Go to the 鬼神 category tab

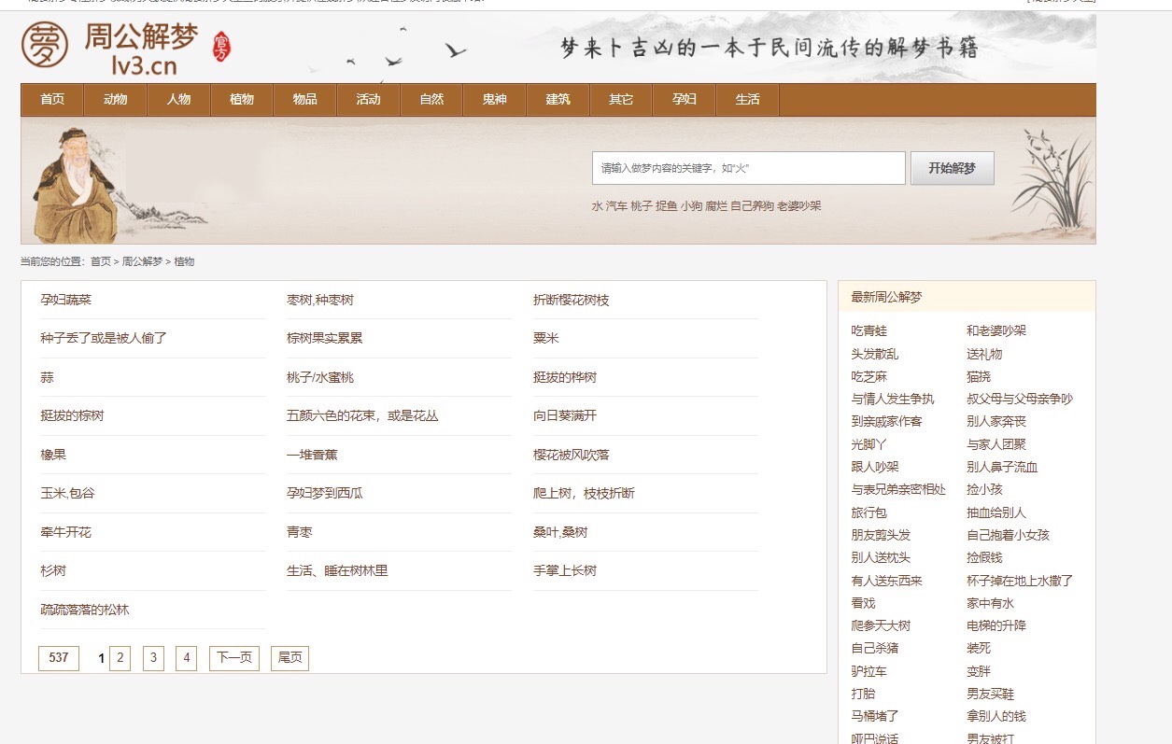[x=494, y=100]
